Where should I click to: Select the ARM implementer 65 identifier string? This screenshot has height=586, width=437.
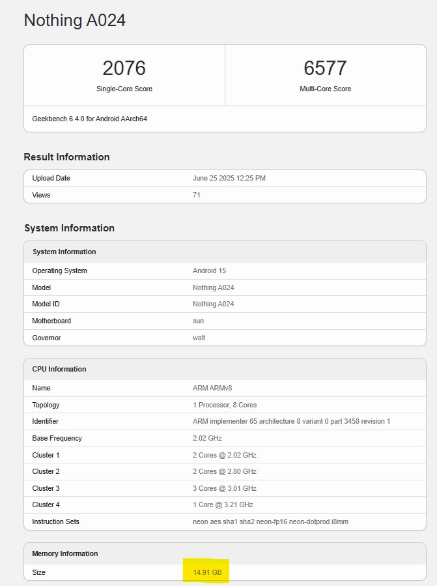291,421
